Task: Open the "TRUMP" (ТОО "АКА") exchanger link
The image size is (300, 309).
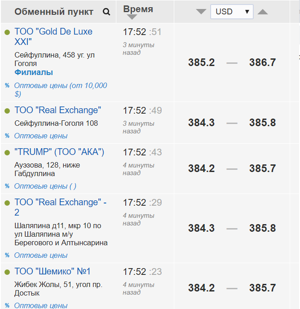Action: tap(59, 152)
